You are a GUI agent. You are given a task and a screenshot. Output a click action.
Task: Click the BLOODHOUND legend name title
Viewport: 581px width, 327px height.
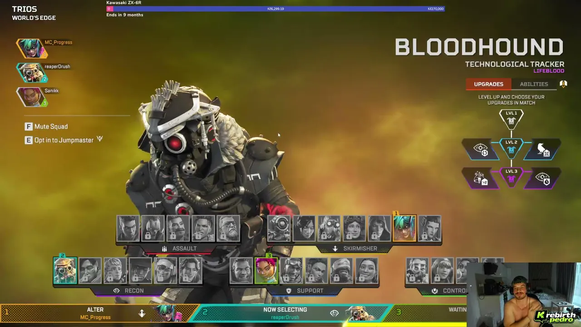[479, 47]
